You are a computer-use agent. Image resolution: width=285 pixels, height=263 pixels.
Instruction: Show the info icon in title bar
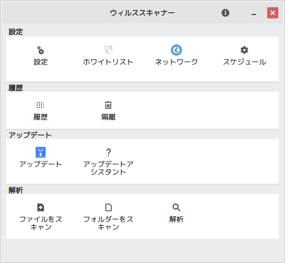tap(225, 13)
